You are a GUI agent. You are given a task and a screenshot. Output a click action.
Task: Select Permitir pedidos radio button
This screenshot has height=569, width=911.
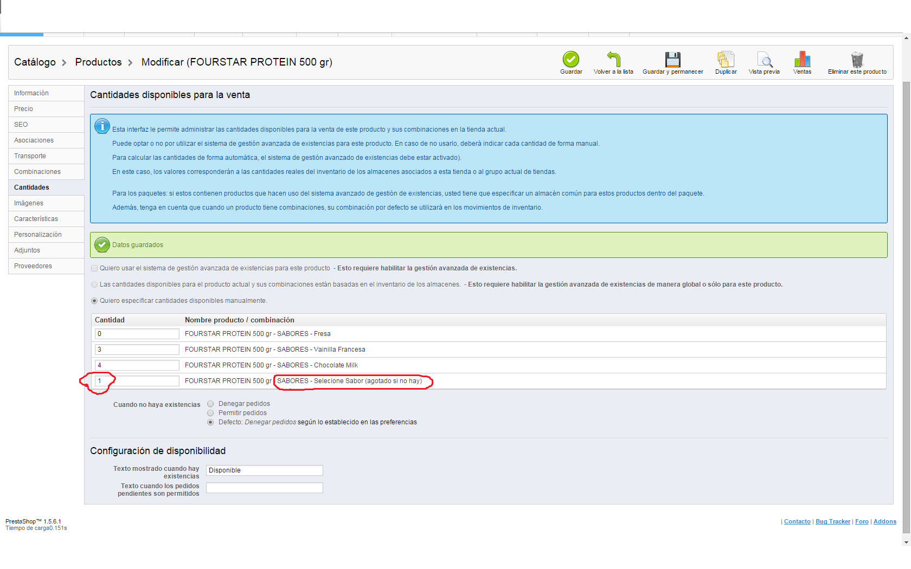[x=210, y=413]
